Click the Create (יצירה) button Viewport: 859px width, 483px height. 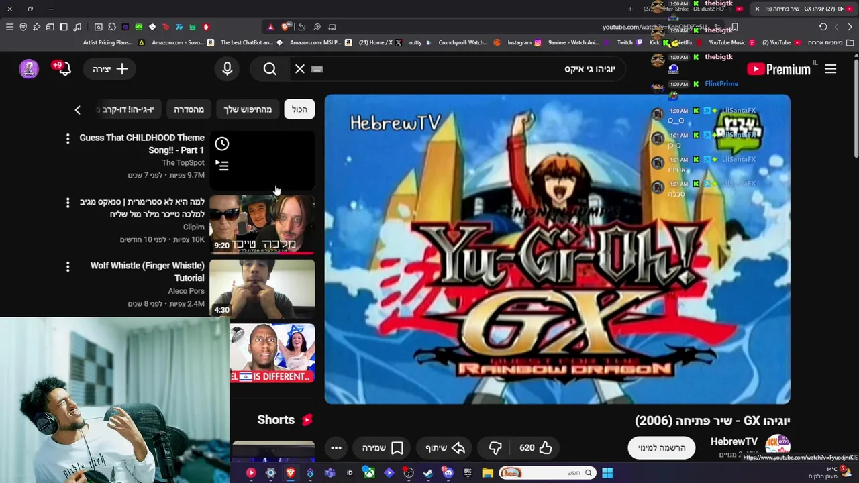(110, 69)
